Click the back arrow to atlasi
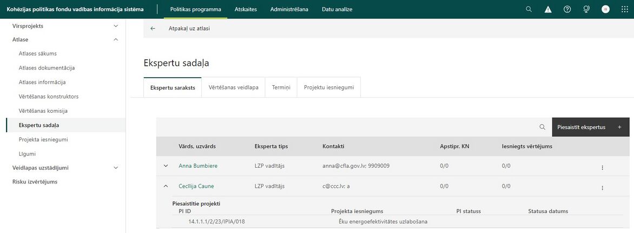The width and height of the screenshot is (634, 233). [153, 29]
